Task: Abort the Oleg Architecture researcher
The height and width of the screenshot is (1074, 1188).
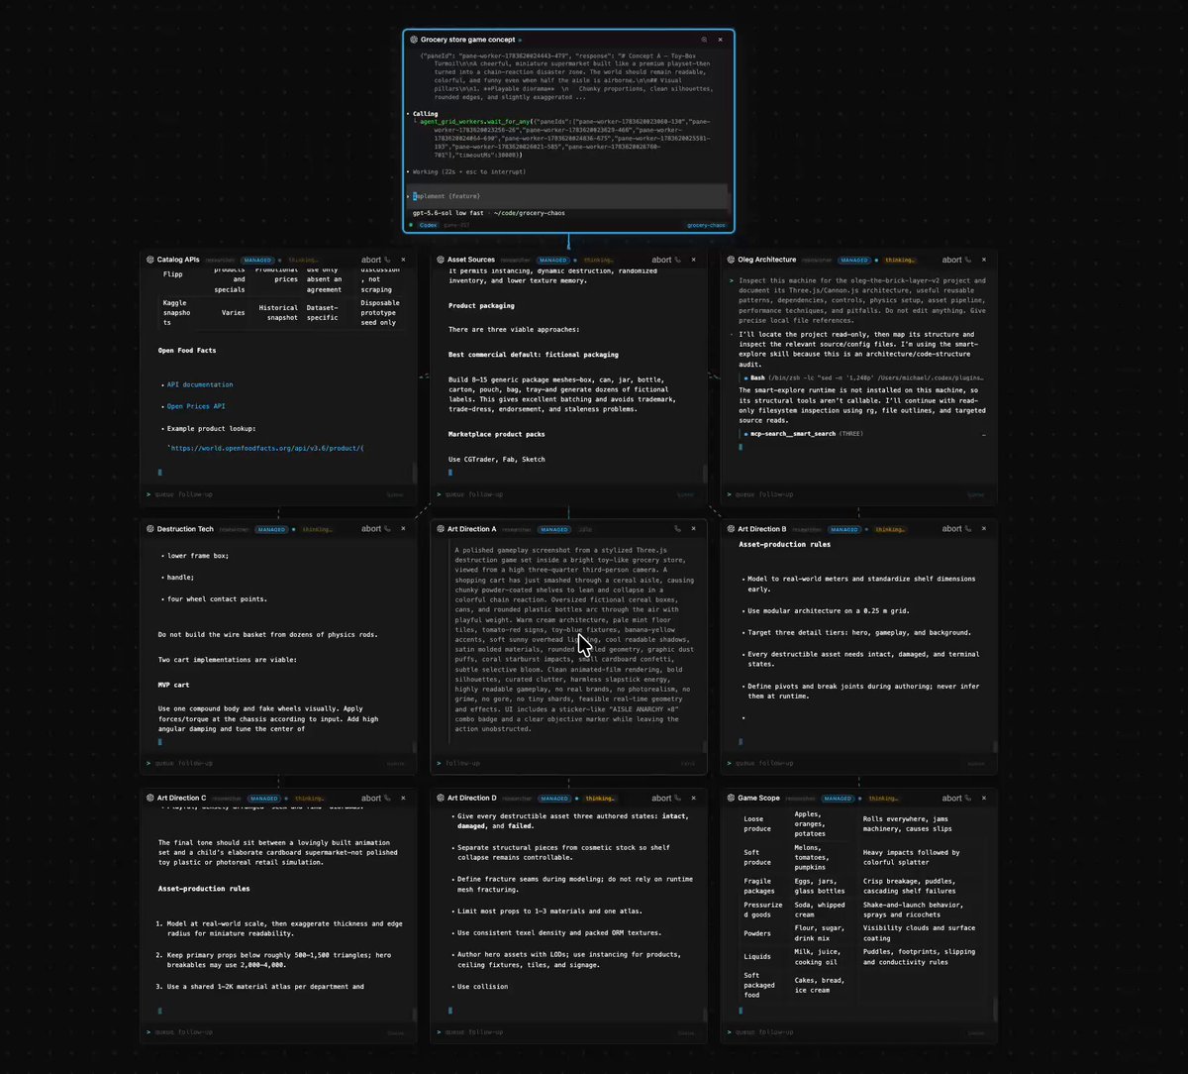Action: (951, 260)
